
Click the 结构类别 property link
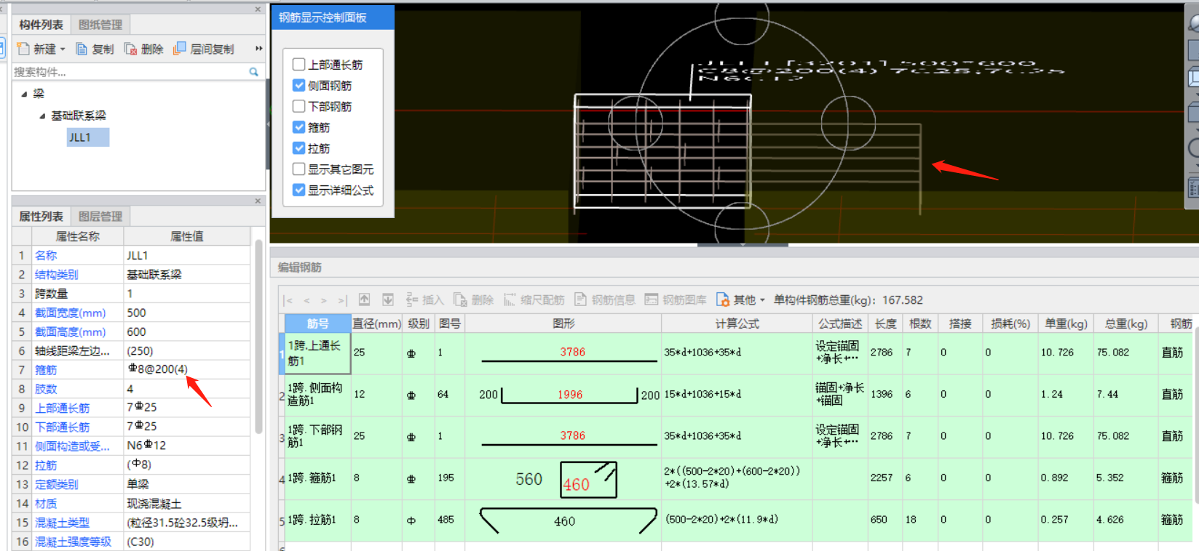56,275
